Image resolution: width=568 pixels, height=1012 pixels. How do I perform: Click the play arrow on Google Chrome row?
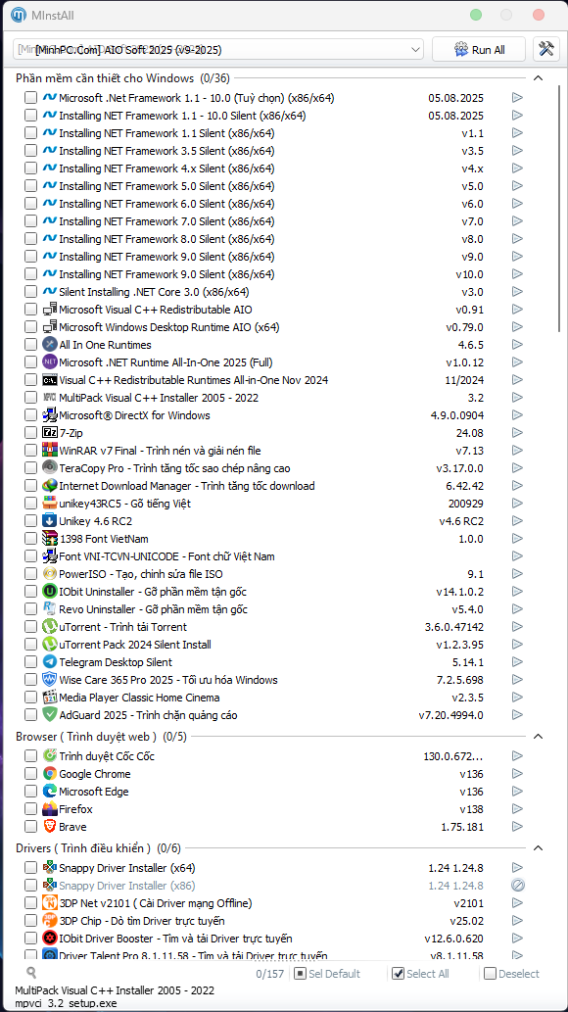click(517, 774)
